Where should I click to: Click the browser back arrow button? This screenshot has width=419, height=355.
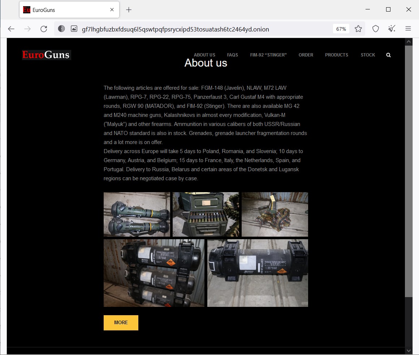pos(11,29)
